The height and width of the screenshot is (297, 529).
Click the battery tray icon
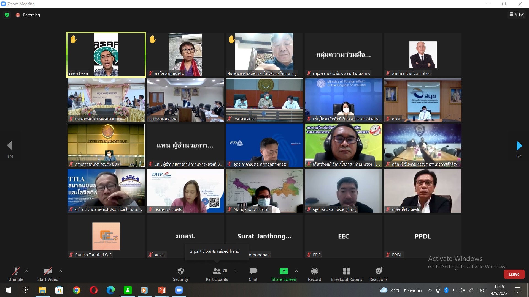tap(455, 290)
